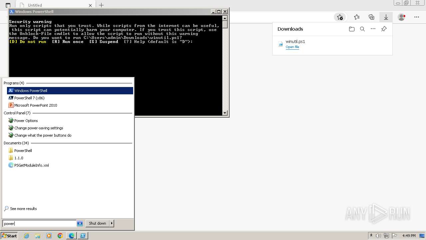Click See more results link
The image size is (426, 240).
(x=23, y=209)
